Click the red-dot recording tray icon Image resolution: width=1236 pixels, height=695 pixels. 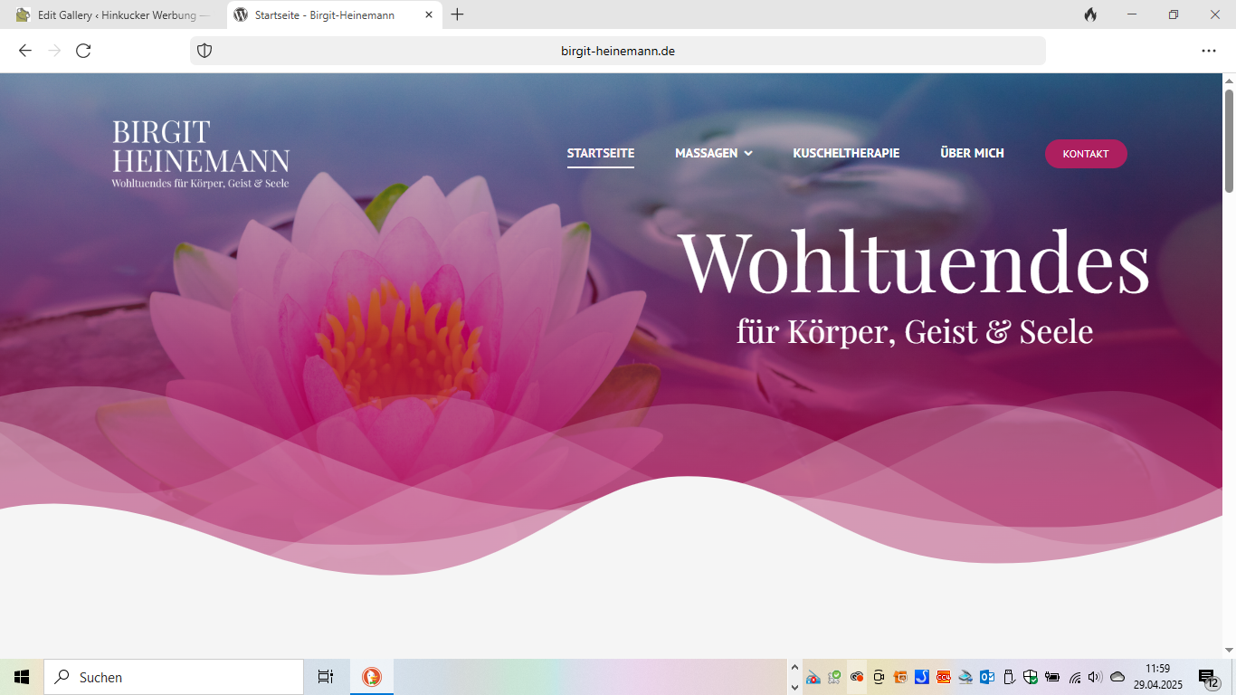(x=857, y=677)
